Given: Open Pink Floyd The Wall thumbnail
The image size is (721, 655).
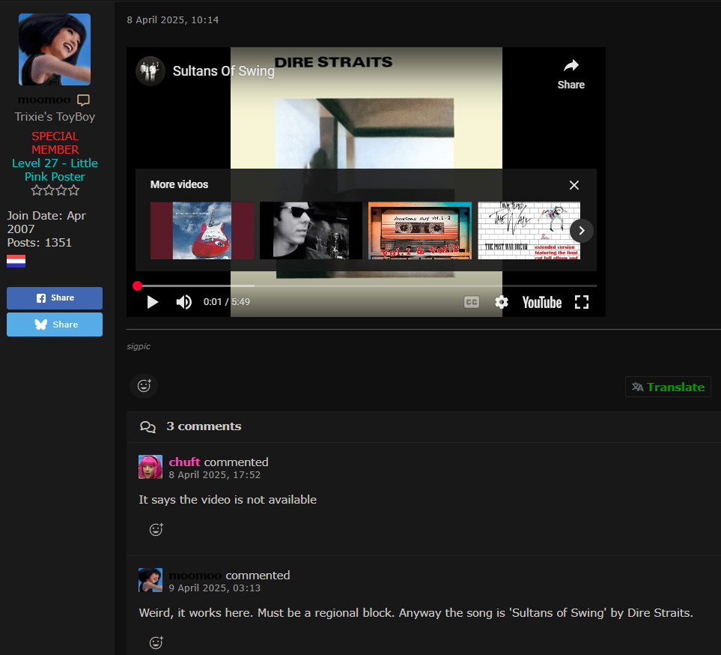Looking at the screenshot, I should (528, 230).
